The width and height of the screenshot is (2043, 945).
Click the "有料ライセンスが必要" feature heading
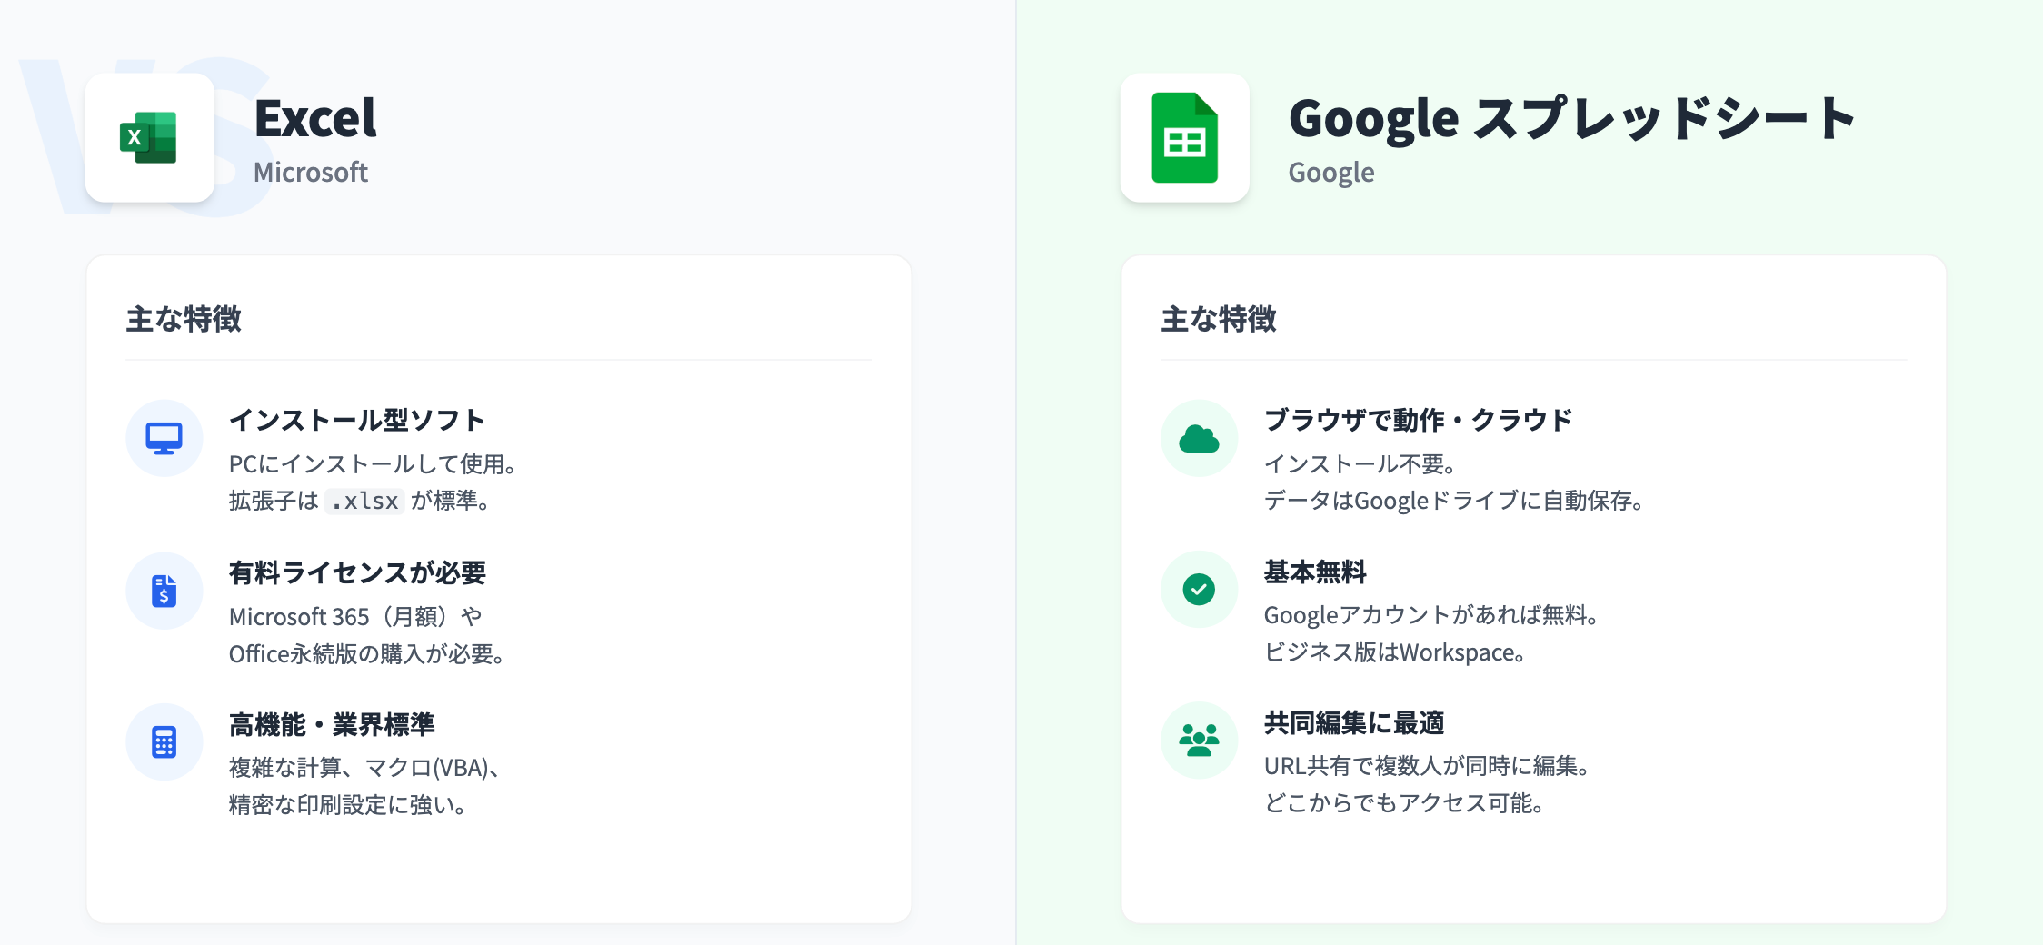tap(357, 572)
